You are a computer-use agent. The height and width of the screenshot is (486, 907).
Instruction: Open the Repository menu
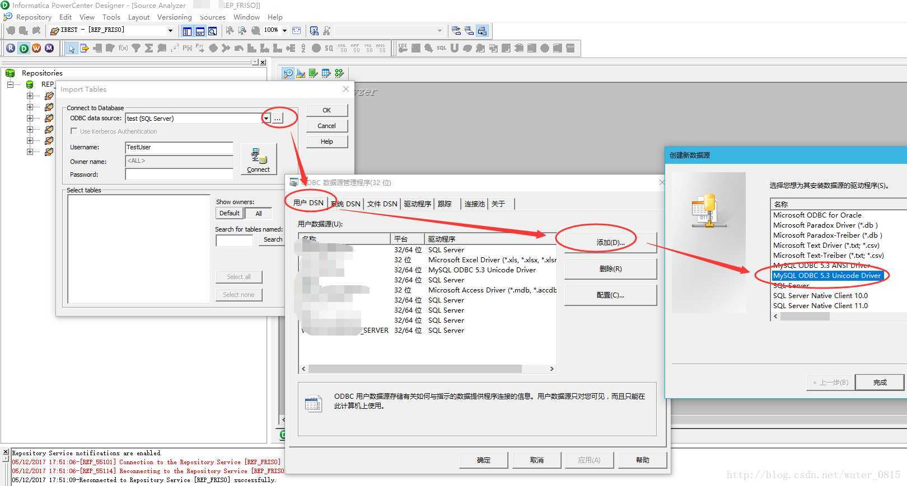[34, 17]
